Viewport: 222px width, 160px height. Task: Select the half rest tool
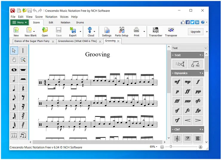click(23, 79)
